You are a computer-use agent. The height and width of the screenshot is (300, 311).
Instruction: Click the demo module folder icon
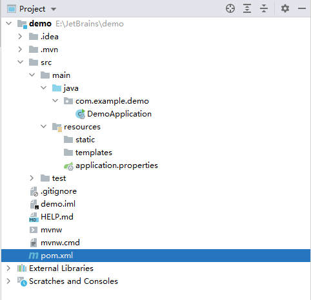click(x=22, y=24)
